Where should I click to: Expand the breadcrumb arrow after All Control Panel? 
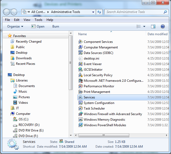pos(48,12)
